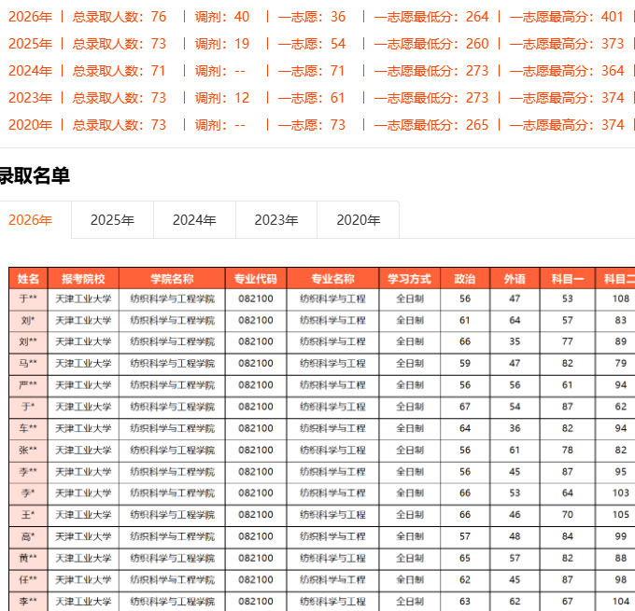Click the 2023年 statistics row label
Viewport: 635px width, 611px height.
31,98
